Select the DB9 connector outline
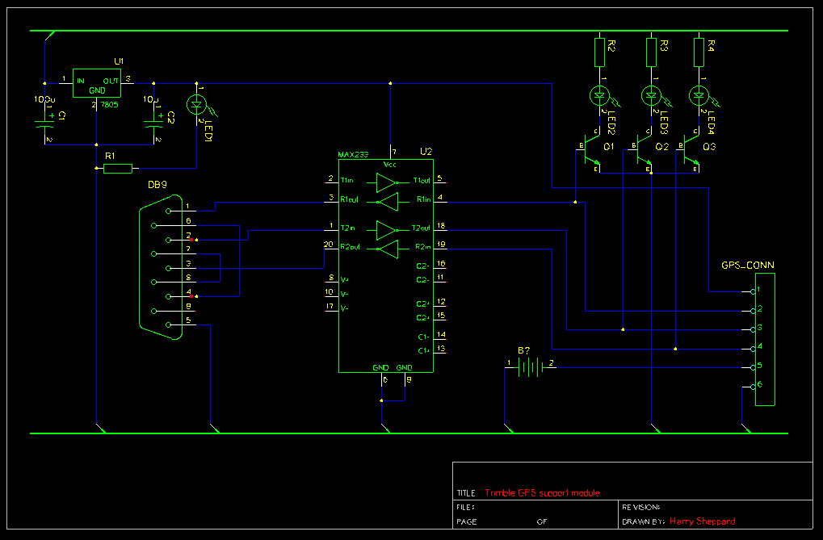This screenshot has height=540, width=823. pyautogui.click(x=162, y=268)
